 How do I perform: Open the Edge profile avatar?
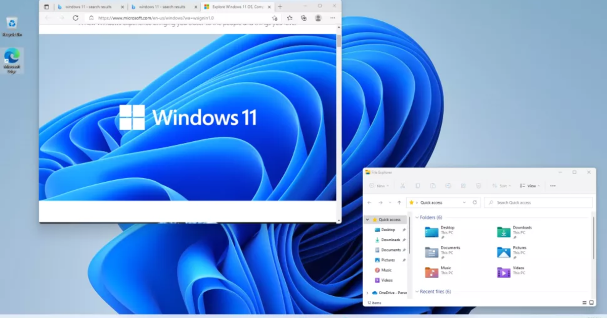point(318,18)
